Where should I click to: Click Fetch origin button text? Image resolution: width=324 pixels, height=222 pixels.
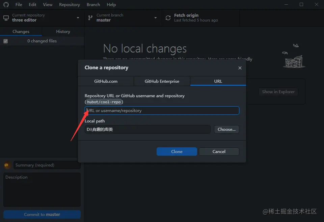pos(186,15)
